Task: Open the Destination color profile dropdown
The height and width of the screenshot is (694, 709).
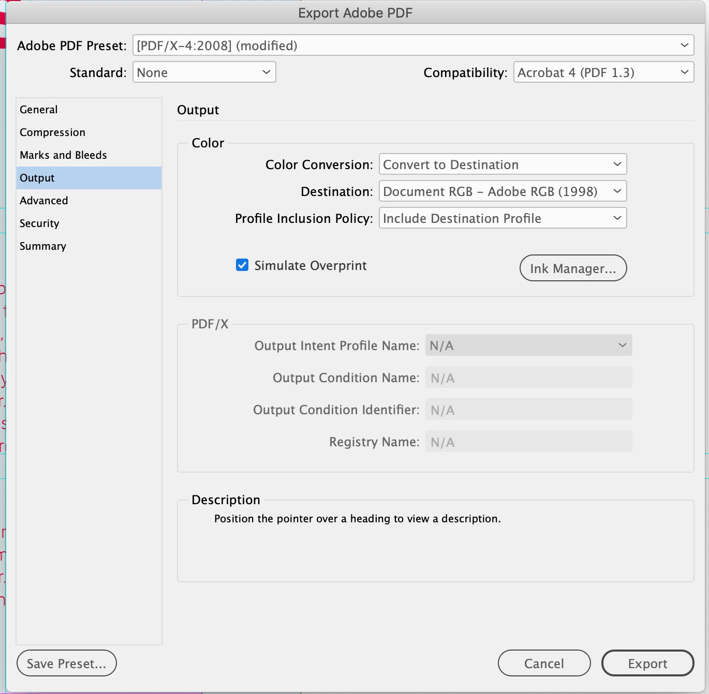Action: [x=503, y=191]
